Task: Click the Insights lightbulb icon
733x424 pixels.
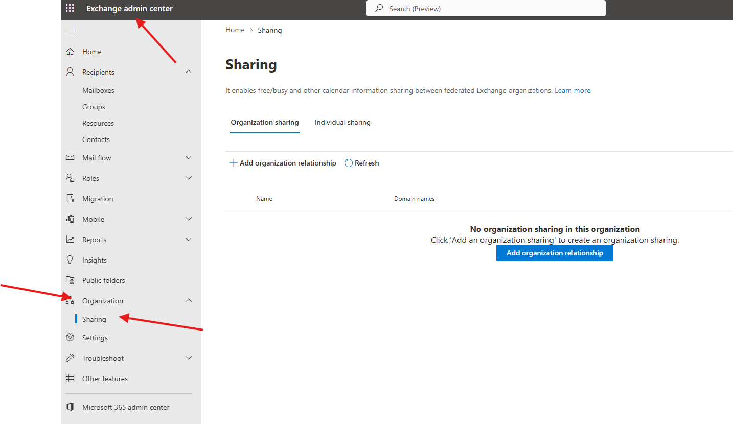Action: click(x=70, y=260)
